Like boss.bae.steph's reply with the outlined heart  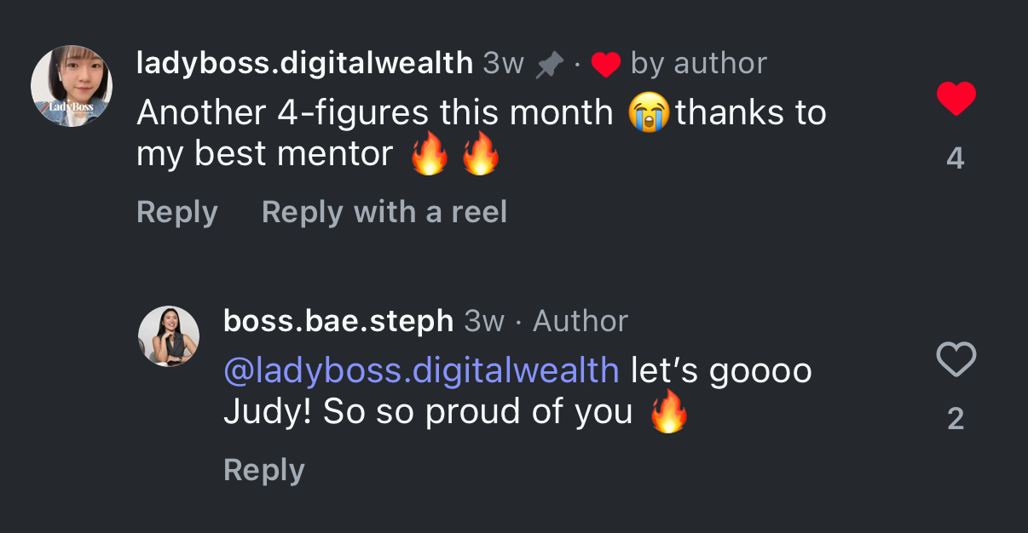(x=956, y=359)
